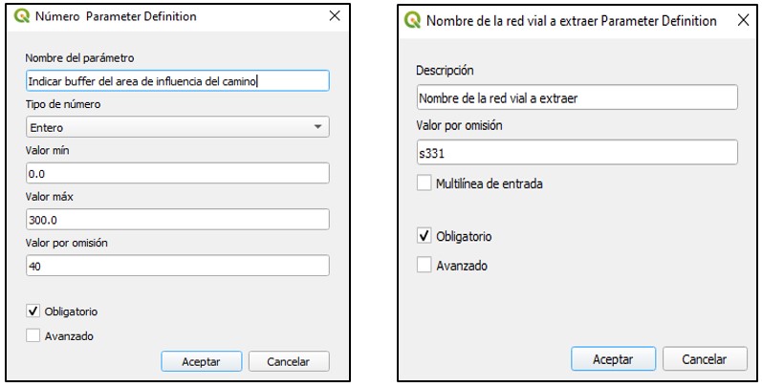Select the Valor por omisión field with 40
The width and height of the screenshot is (762, 387).
(178, 266)
